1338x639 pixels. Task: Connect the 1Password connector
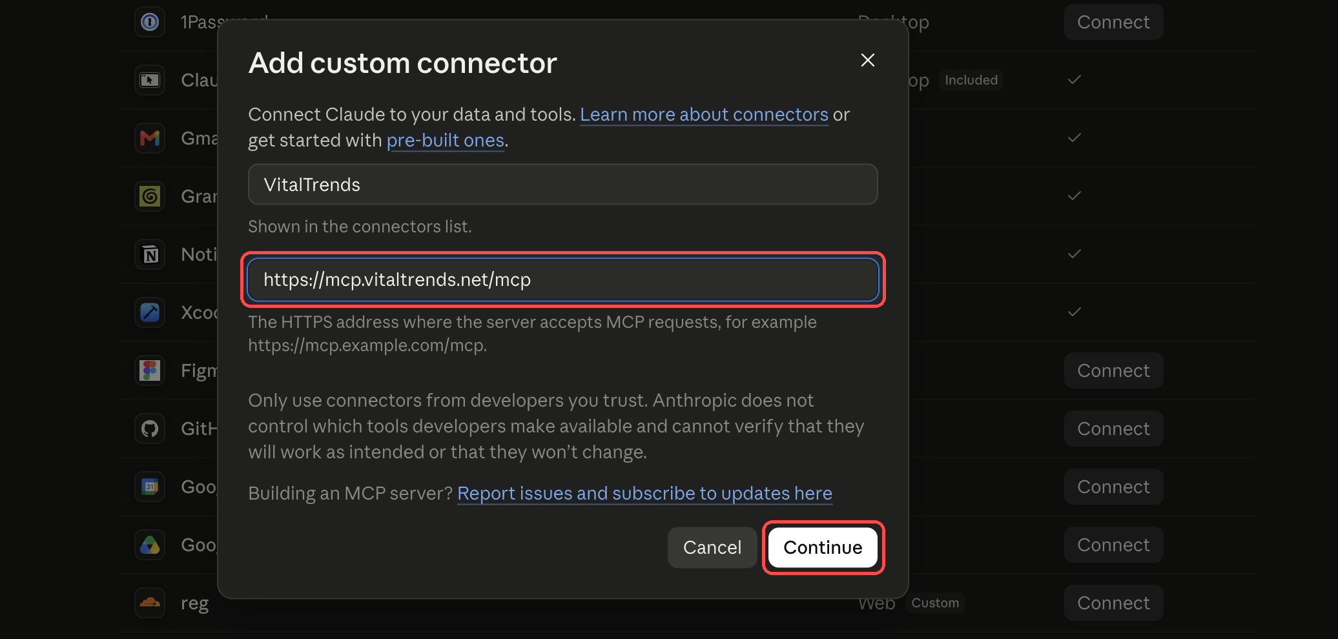point(1113,22)
